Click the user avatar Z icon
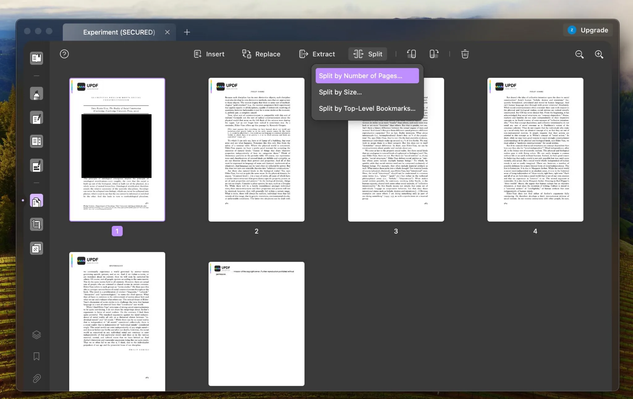Image resolution: width=633 pixels, height=399 pixels. (572, 30)
